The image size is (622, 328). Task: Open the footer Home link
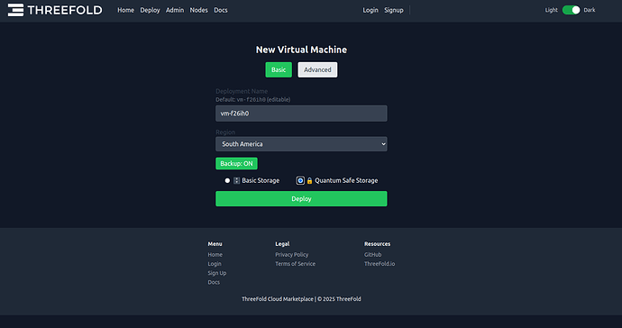[x=215, y=255]
